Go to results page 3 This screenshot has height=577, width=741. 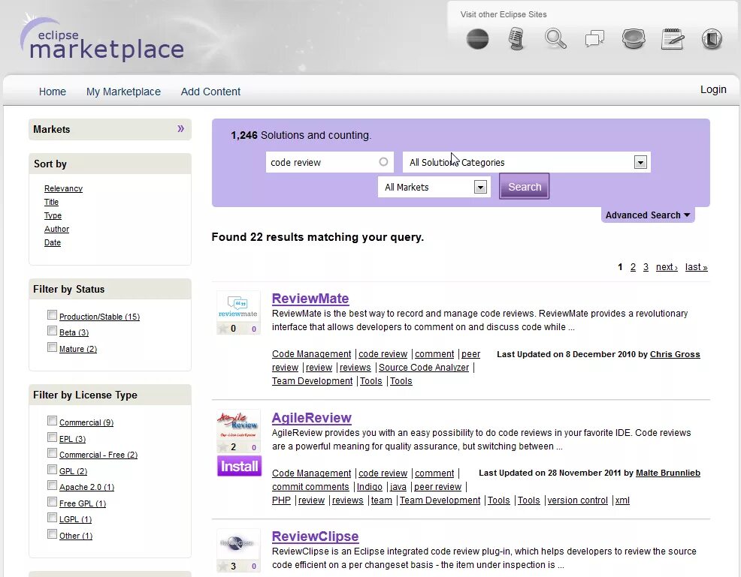646,267
